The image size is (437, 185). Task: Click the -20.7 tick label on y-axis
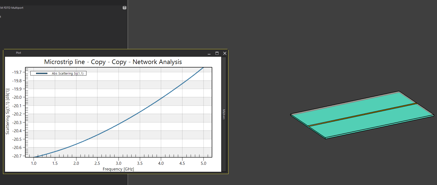pos(17,156)
